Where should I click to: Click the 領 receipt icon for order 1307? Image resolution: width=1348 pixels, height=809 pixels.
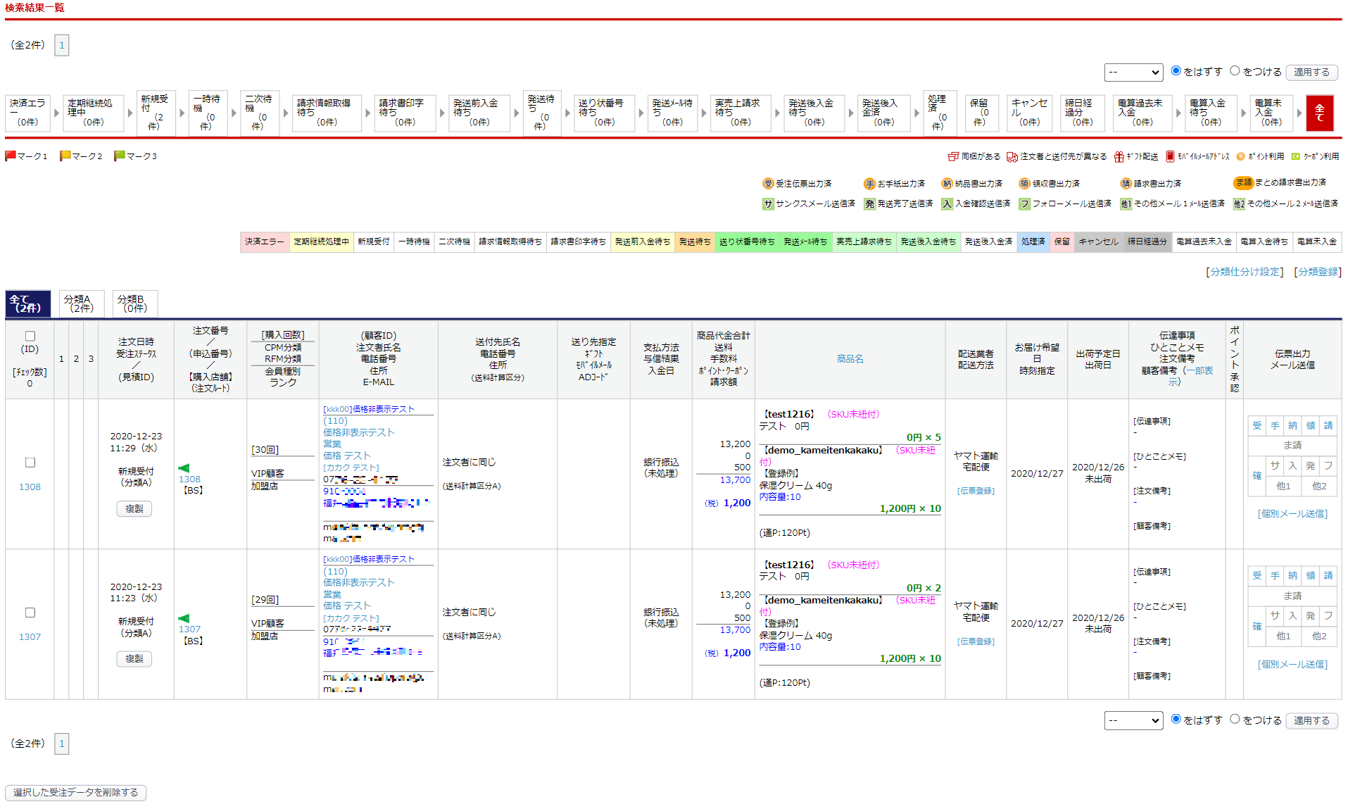click(1310, 575)
